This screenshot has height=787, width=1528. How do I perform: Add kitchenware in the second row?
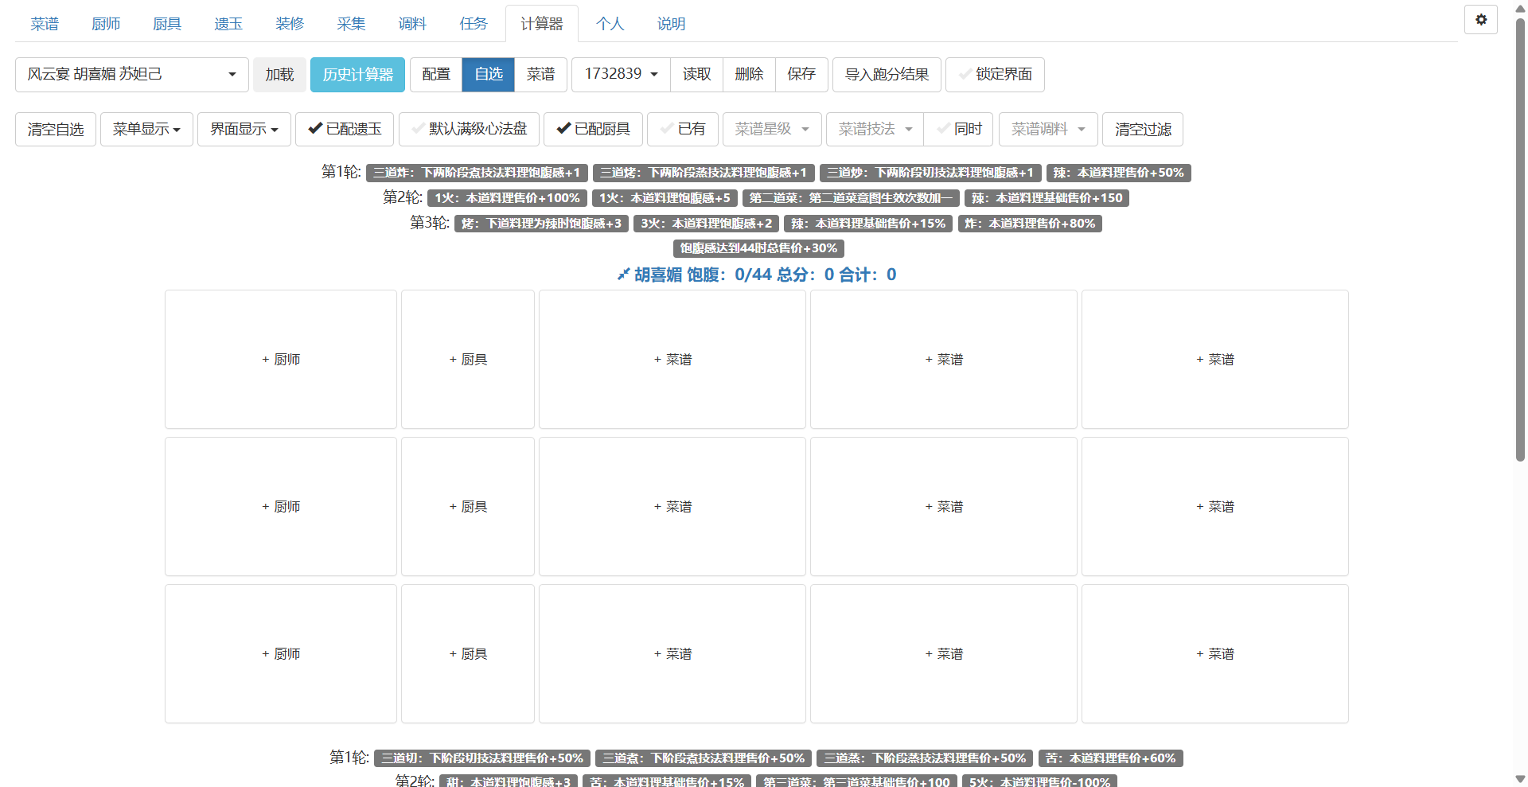tap(468, 507)
